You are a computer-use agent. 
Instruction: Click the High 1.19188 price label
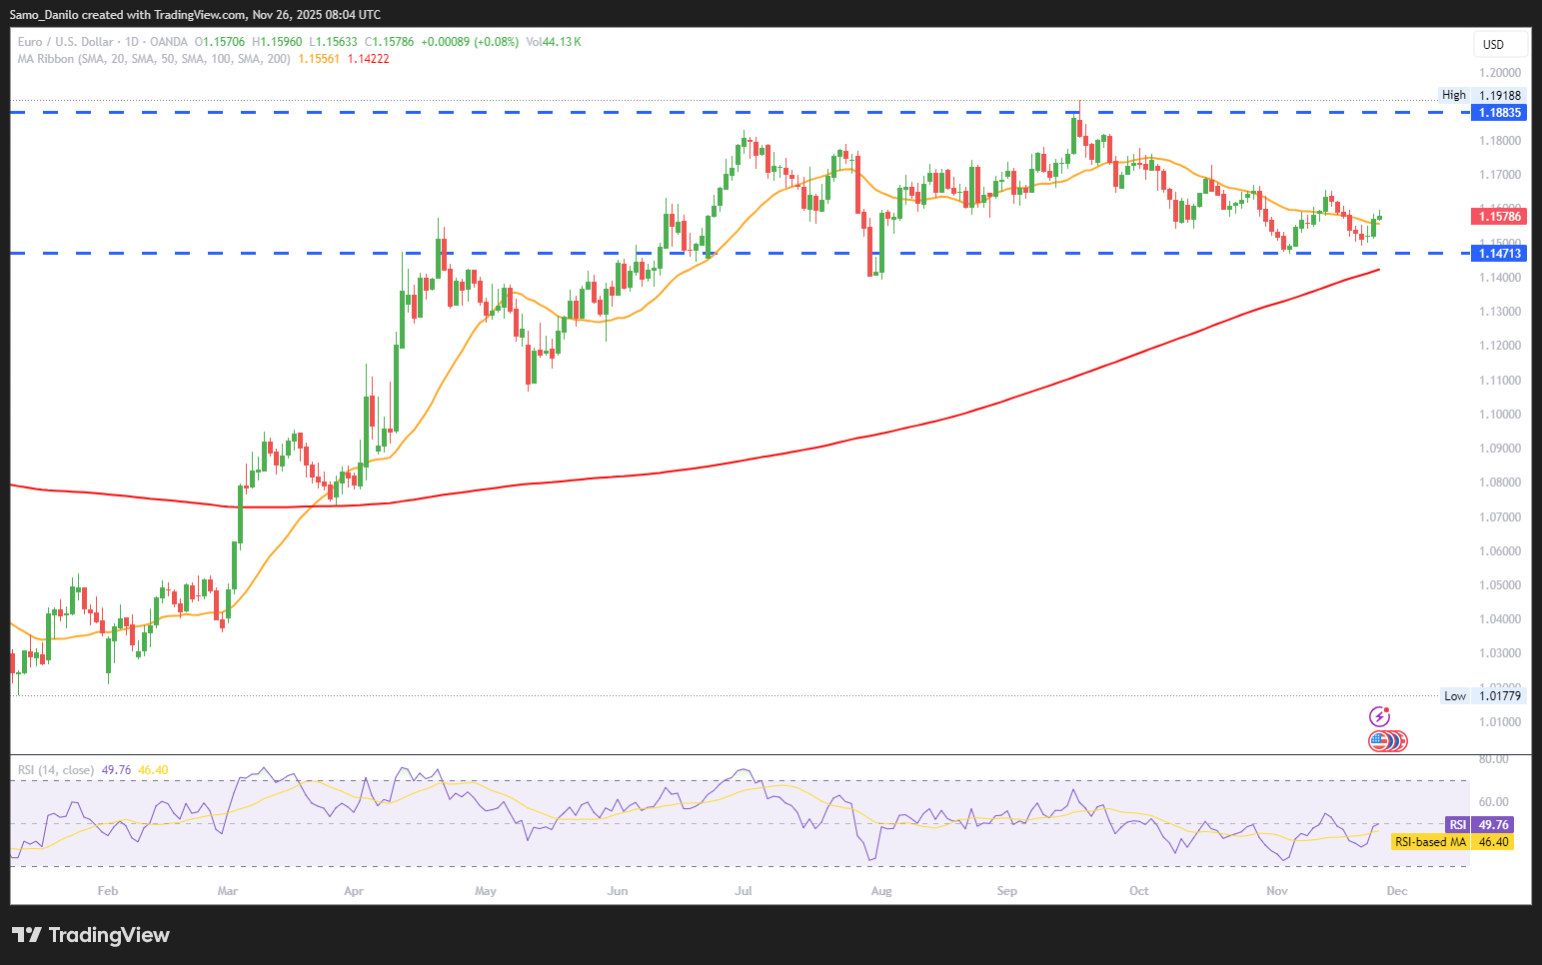(1482, 95)
